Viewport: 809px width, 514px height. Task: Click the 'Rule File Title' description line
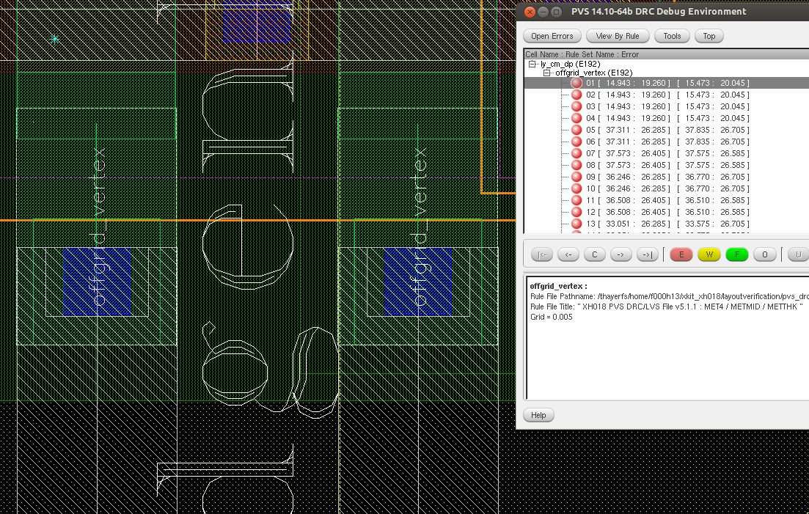click(667, 306)
